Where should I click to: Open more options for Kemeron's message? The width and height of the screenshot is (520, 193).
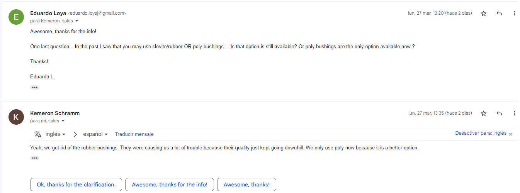514,113
